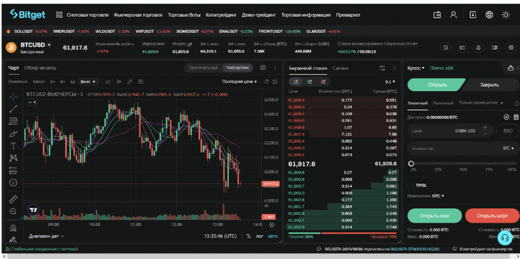
Task: Select the 15мин timeframe
Action: 39,82
